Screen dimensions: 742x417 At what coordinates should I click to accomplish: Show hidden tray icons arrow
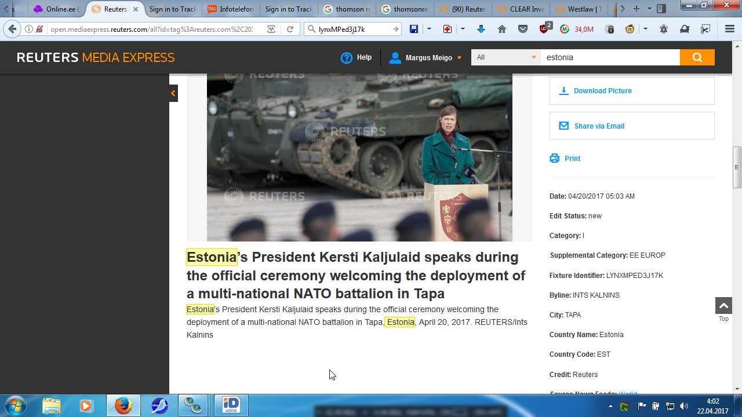(x=610, y=406)
